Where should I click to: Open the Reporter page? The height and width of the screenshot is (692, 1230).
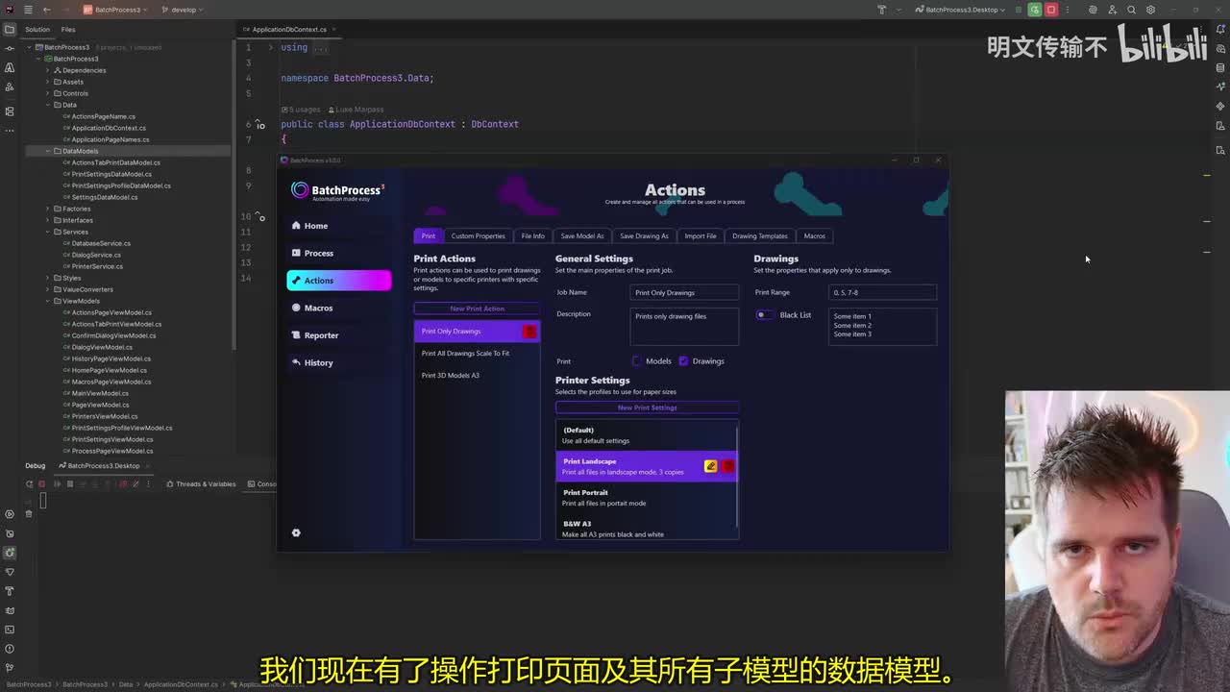click(338, 335)
